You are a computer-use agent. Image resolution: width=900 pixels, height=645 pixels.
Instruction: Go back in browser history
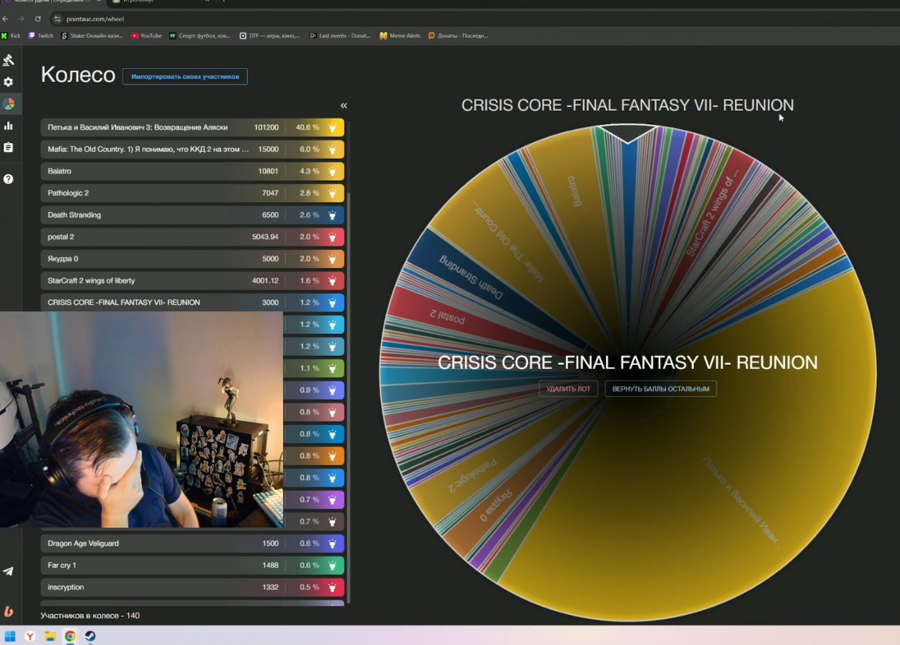6,19
